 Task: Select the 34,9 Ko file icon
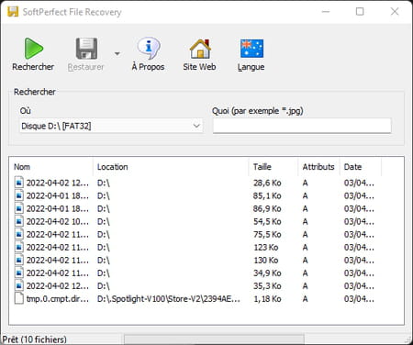pyautogui.click(x=19, y=273)
